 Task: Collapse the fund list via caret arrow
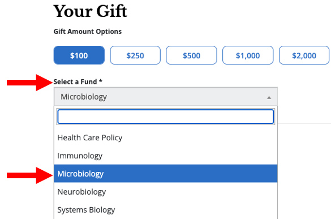(x=269, y=97)
